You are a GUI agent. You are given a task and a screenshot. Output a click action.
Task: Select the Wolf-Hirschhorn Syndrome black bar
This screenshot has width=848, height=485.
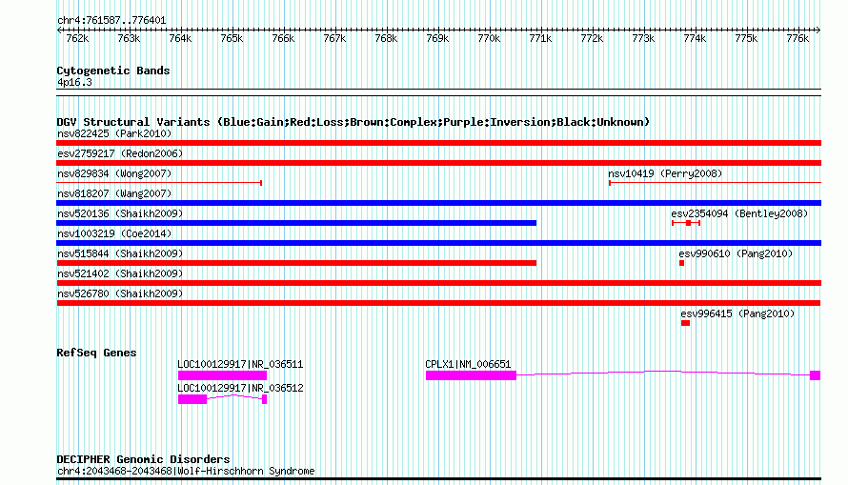pyautogui.click(x=438, y=478)
